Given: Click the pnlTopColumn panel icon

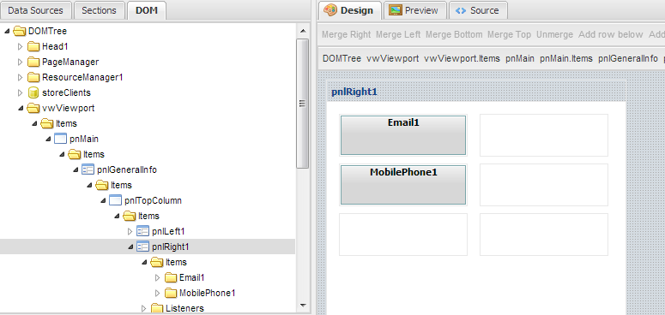Looking at the screenshot, I should pyautogui.click(x=115, y=200).
